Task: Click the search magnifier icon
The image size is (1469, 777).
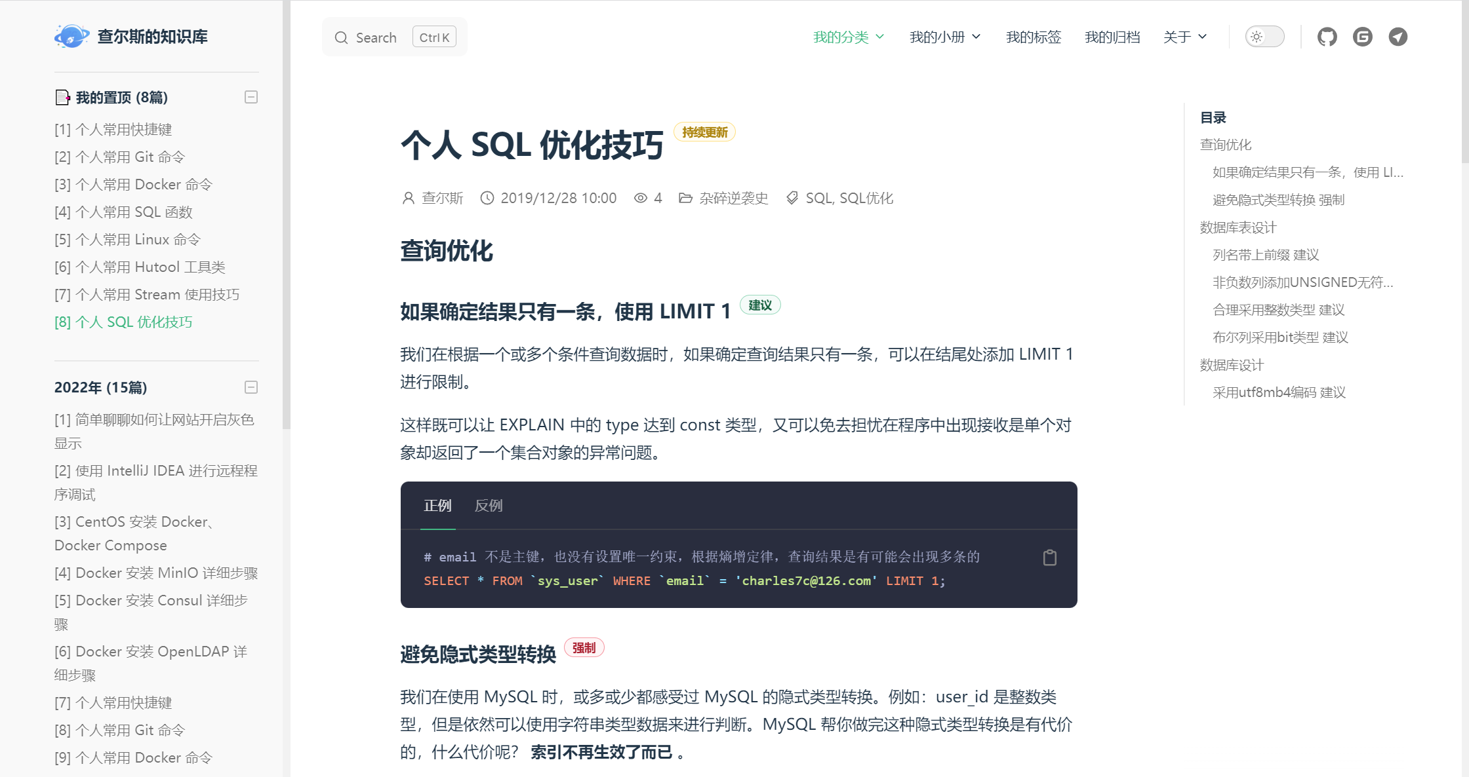Action: click(x=341, y=37)
